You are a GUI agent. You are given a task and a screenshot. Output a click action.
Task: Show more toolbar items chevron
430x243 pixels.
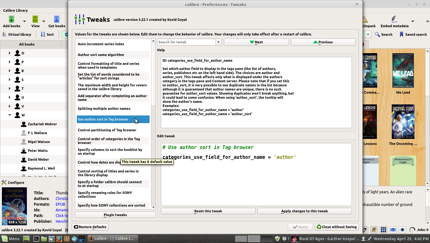(x=427, y=21)
